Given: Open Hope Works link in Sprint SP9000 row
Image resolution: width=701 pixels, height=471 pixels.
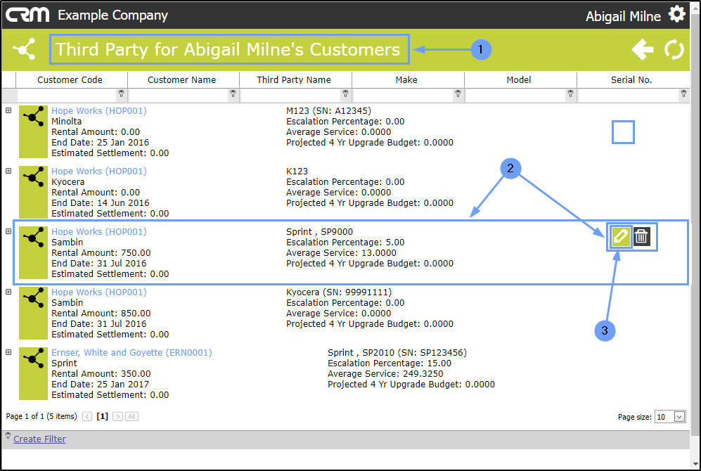Looking at the screenshot, I should point(99,231).
